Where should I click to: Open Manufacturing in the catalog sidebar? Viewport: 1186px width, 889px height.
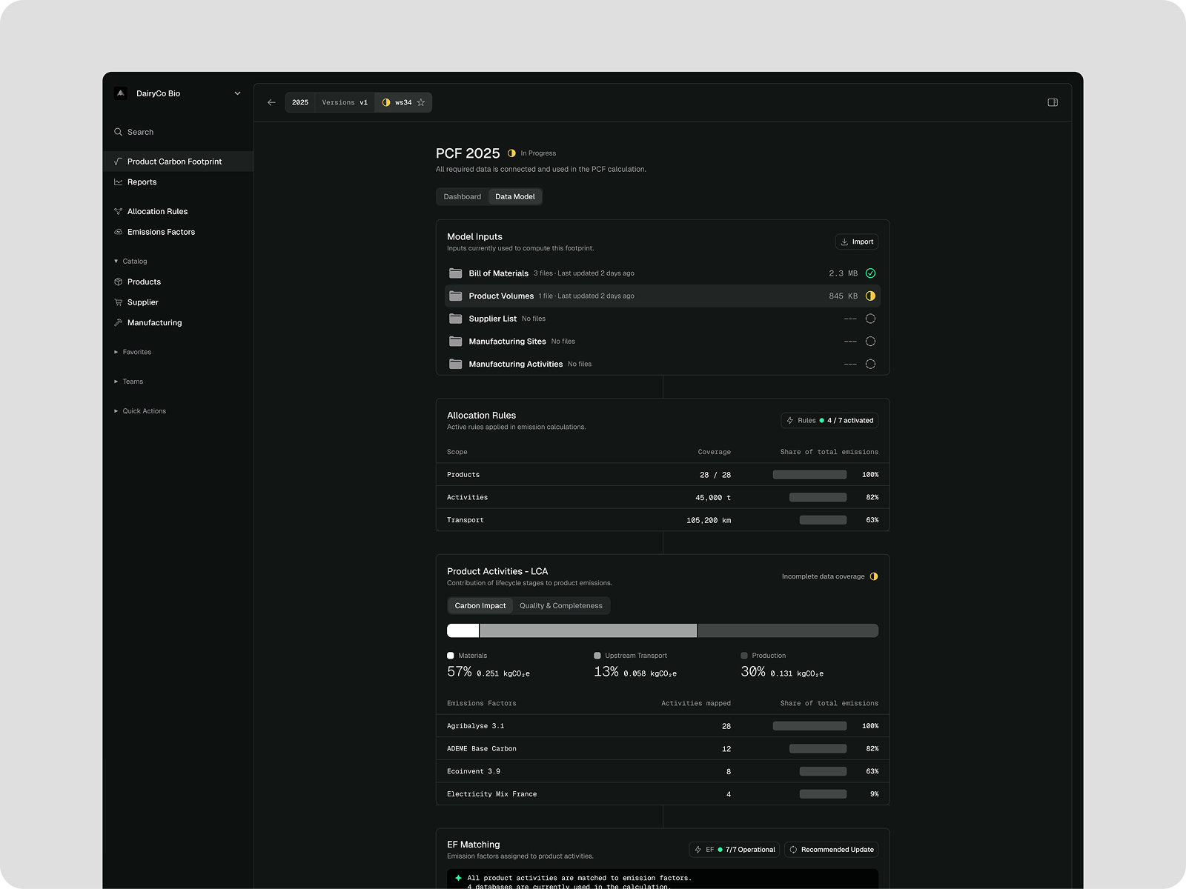pyautogui.click(x=154, y=323)
